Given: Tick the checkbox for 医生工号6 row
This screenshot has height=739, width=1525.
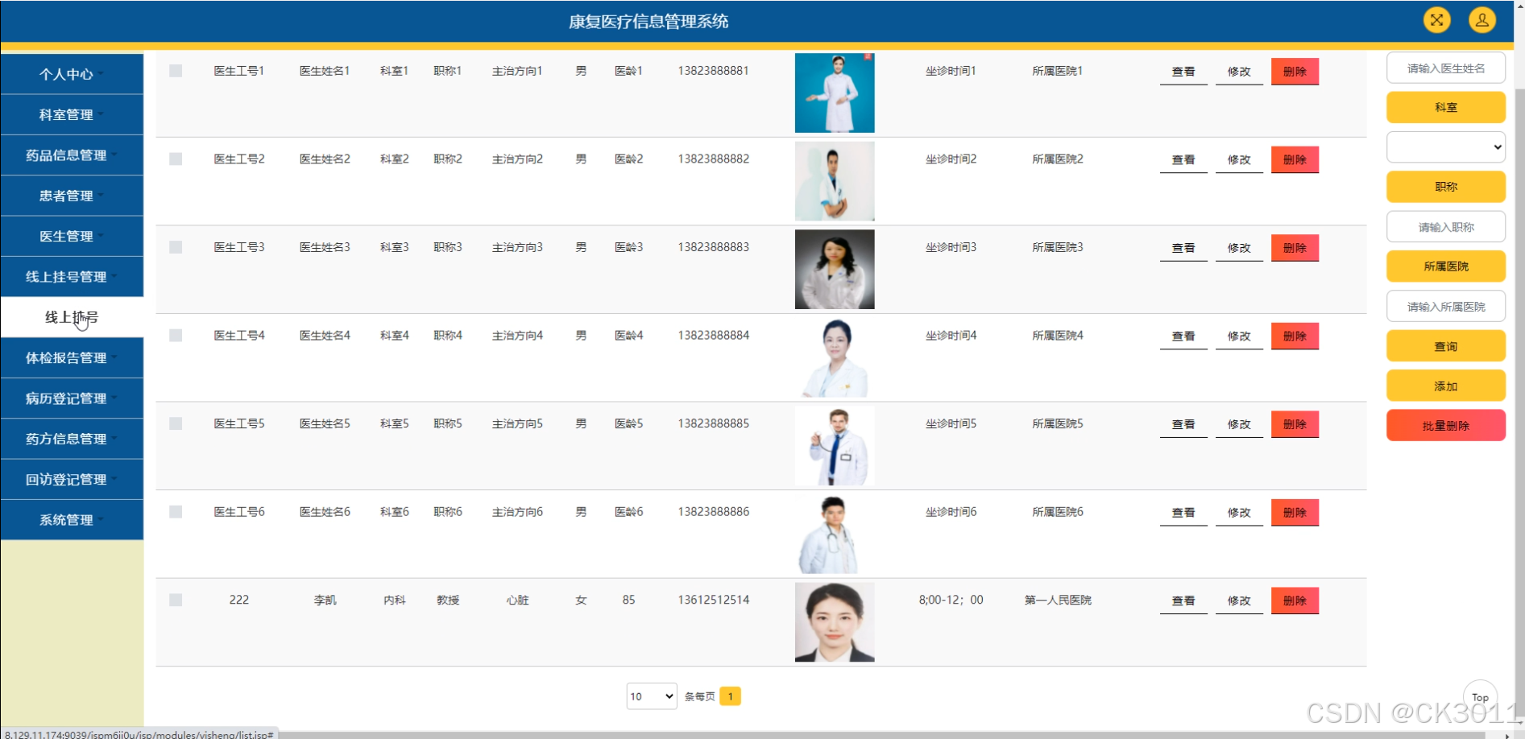Looking at the screenshot, I should (x=176, y=512).
